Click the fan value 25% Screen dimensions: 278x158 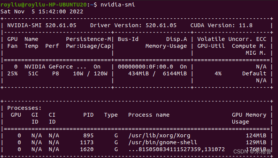pyautogui.click(x=12, y=73)
